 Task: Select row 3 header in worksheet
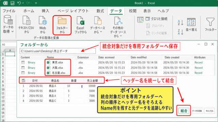pos(3,62)
